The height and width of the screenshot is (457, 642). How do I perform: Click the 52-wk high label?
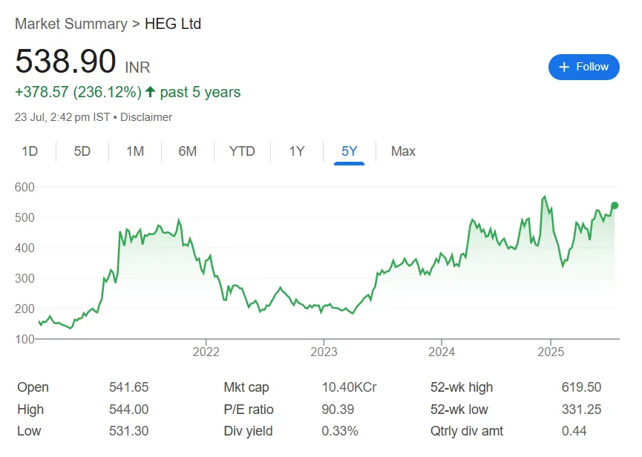(462, 387)
